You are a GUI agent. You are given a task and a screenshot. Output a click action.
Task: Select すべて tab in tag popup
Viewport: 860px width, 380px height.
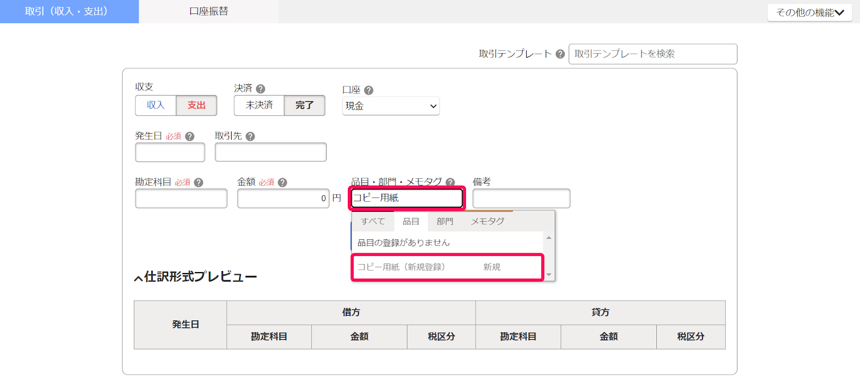click(x=373, y=221)
